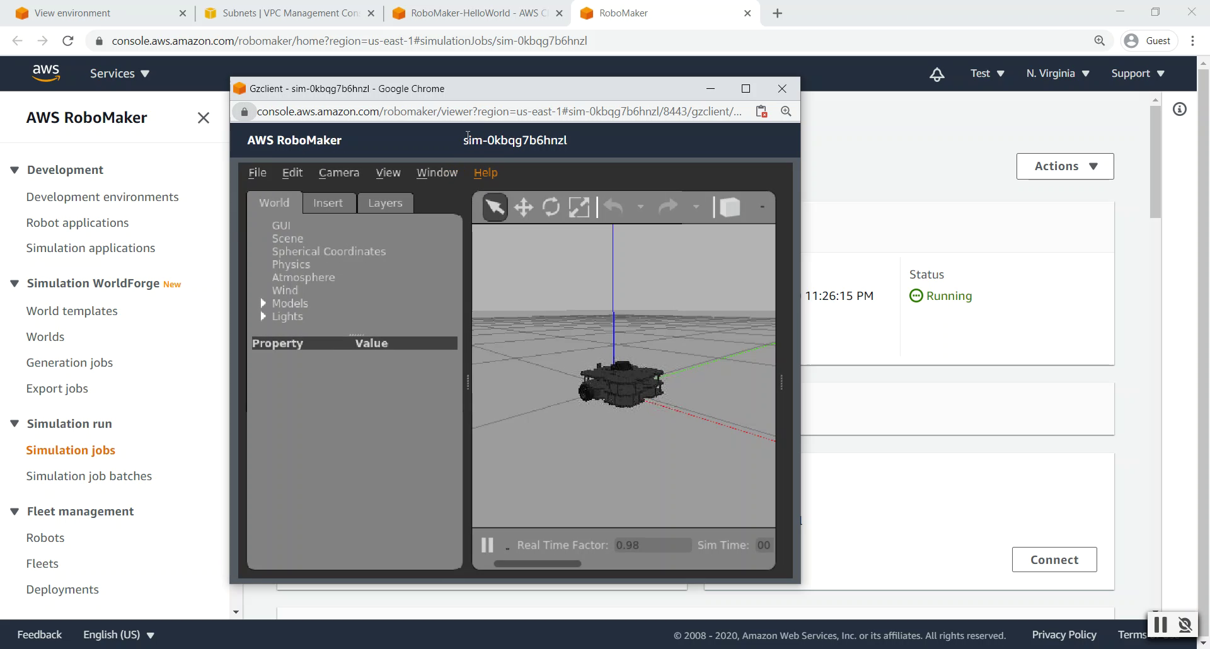
Task: Switch to the Layers tab
Action: [x=385, y=203]
